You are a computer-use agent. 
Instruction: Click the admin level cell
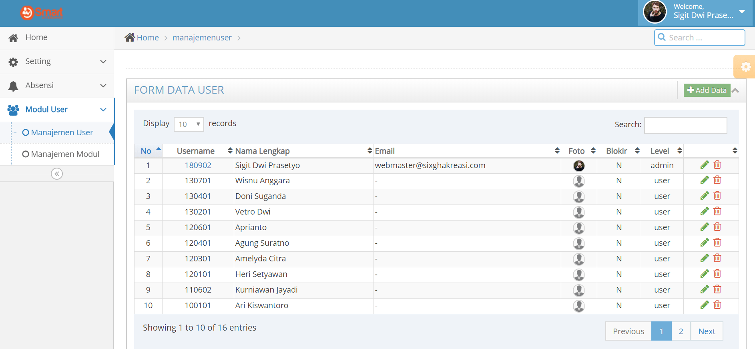(x=662, y=165)
